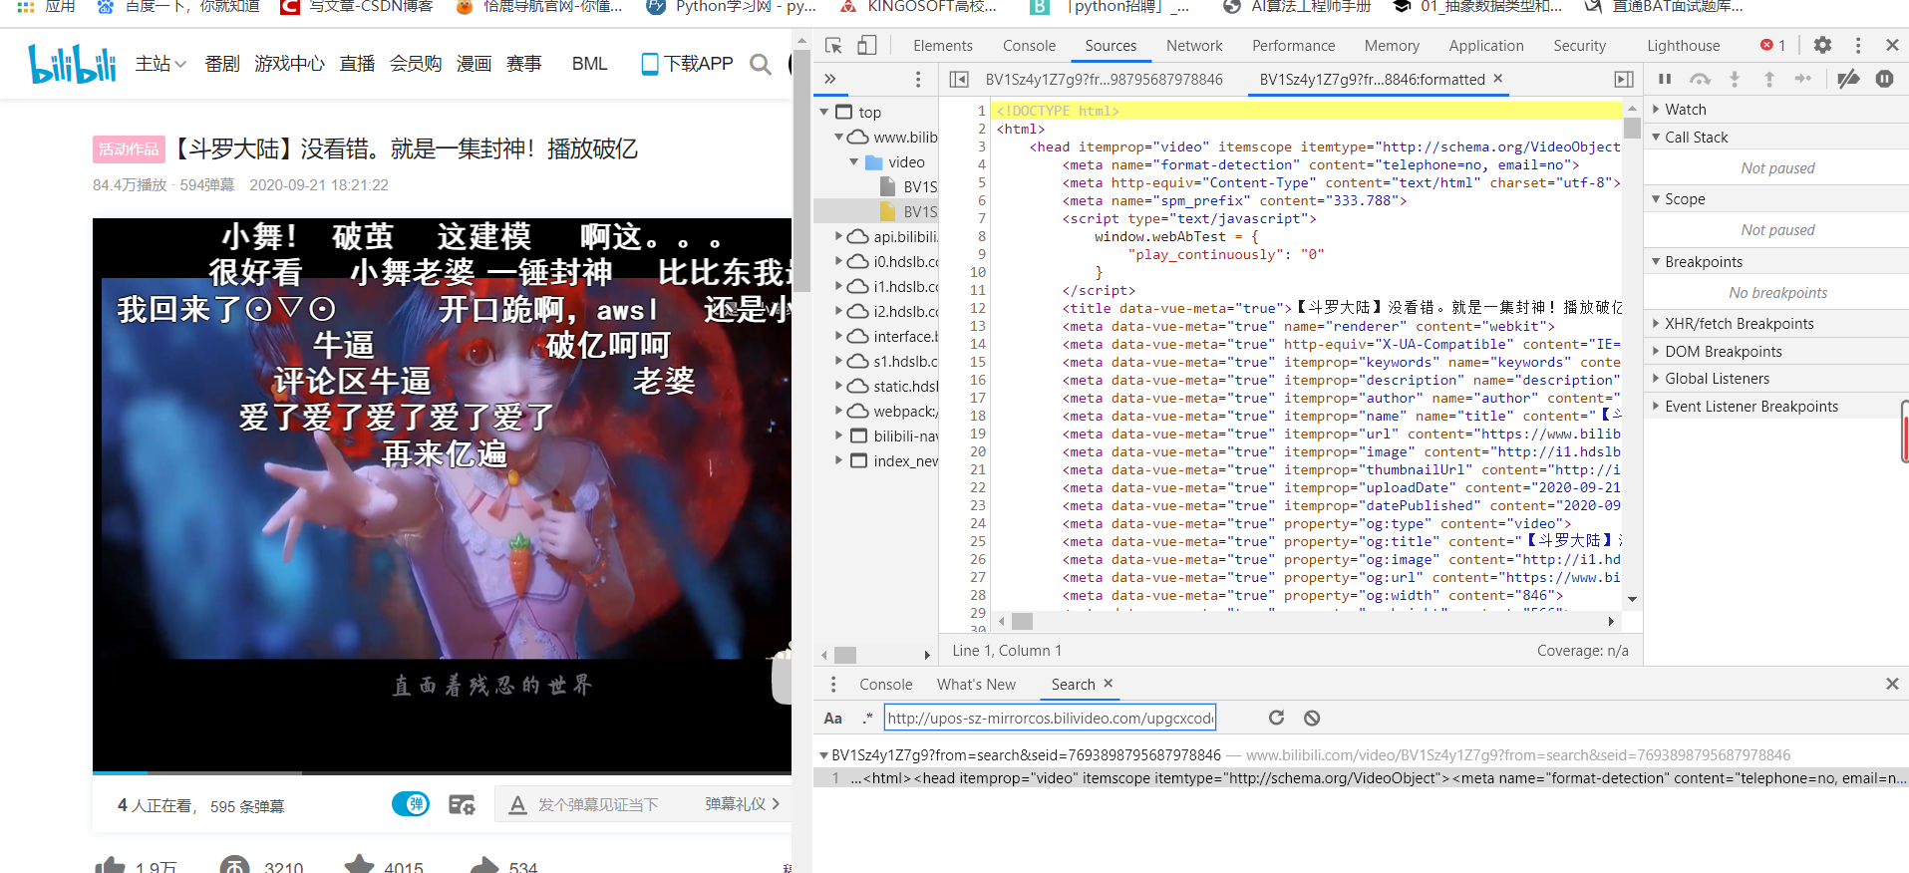The height and width of the screenshot is (873, 1909).
Task: Close the Search drawer tab
Action: (1108, 684)
